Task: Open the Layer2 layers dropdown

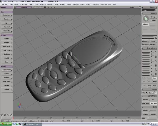Action: (149, 10)
